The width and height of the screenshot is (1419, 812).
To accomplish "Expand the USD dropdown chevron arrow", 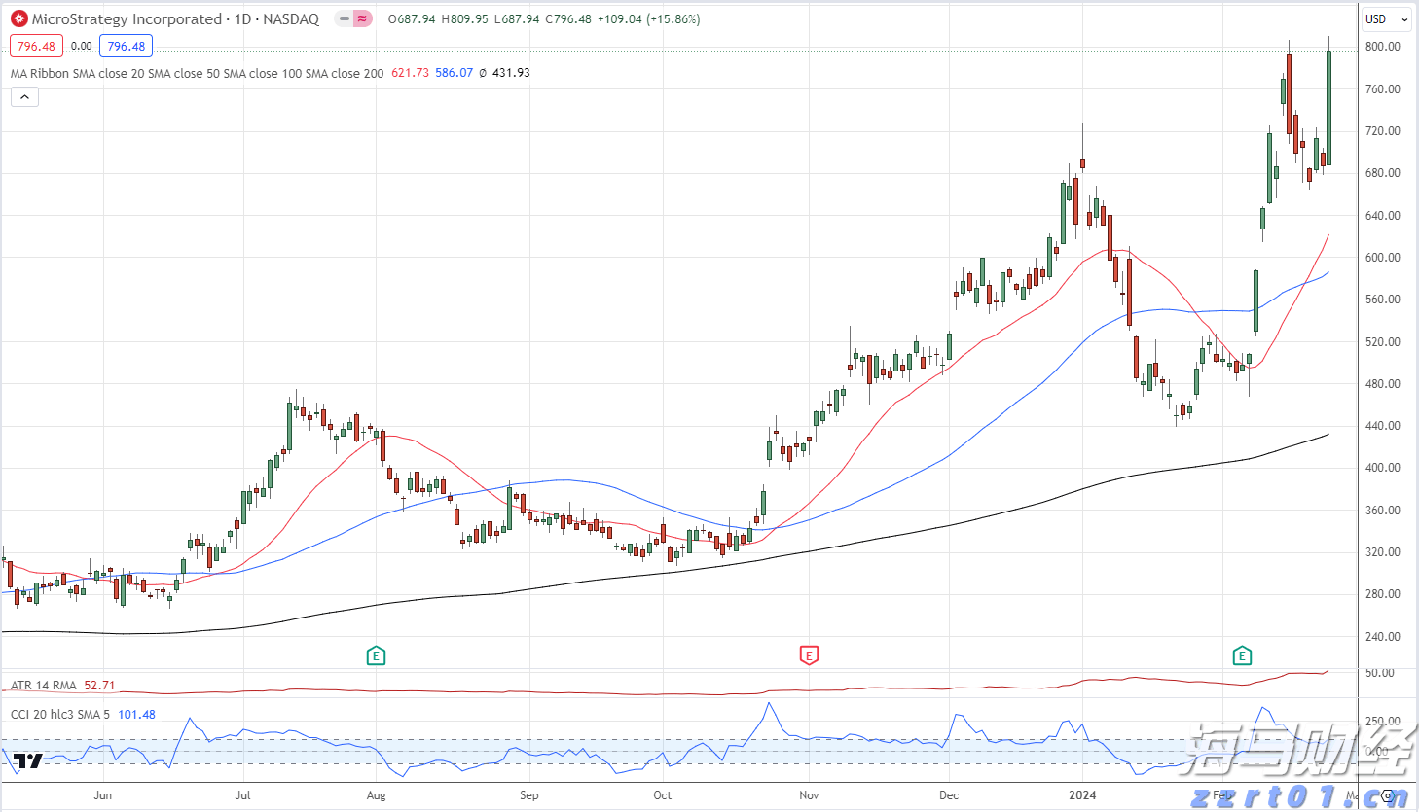I will coord(1404,19).
